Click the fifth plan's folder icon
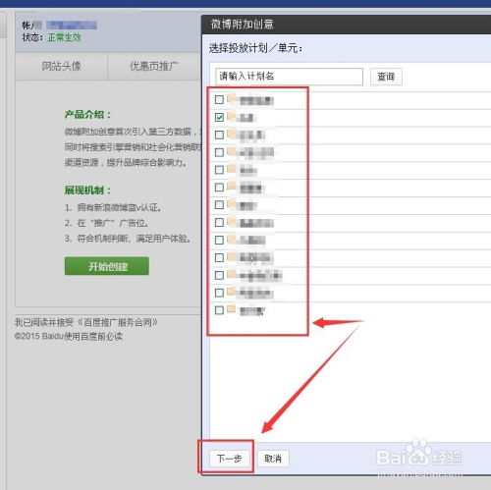This screenshot has height=490, width=491. 232,169
